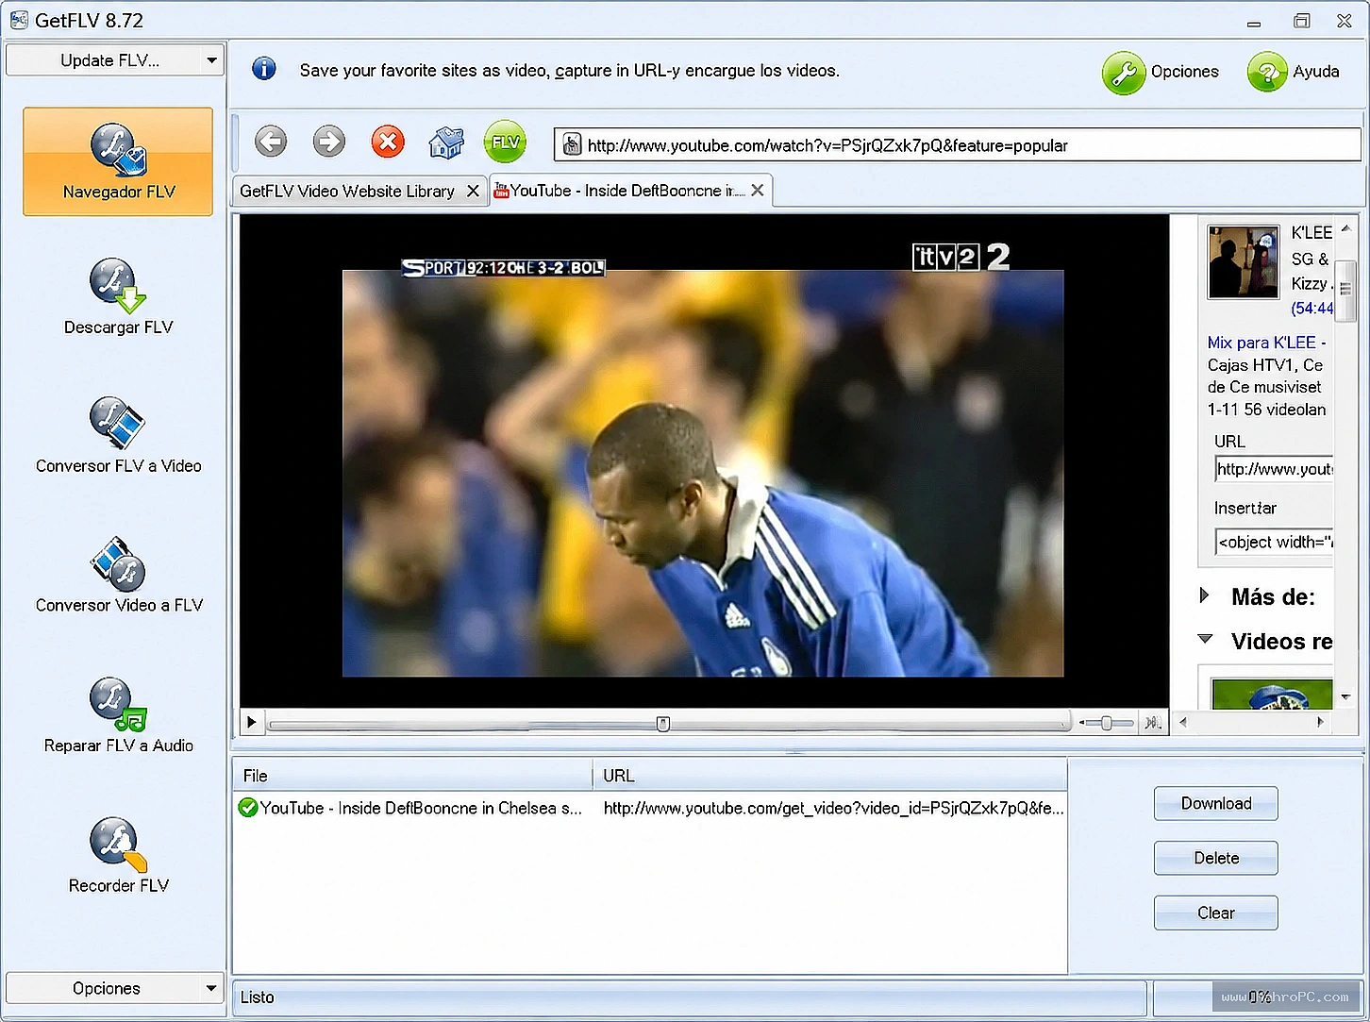Select the get_video URL cell

833,808
